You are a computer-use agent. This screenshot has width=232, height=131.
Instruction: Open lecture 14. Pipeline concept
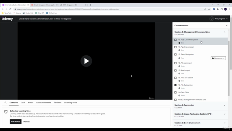186,47
